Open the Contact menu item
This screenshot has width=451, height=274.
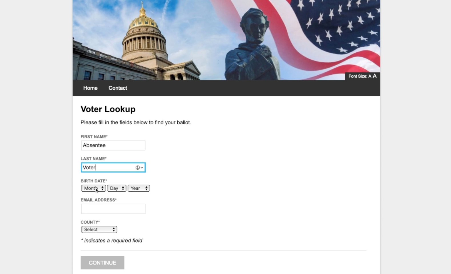click(x=118, y=88)
